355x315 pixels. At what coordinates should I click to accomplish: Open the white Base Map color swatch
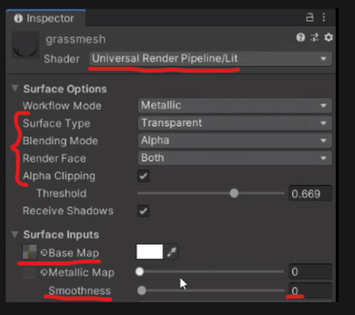click(x=150, y=251)
